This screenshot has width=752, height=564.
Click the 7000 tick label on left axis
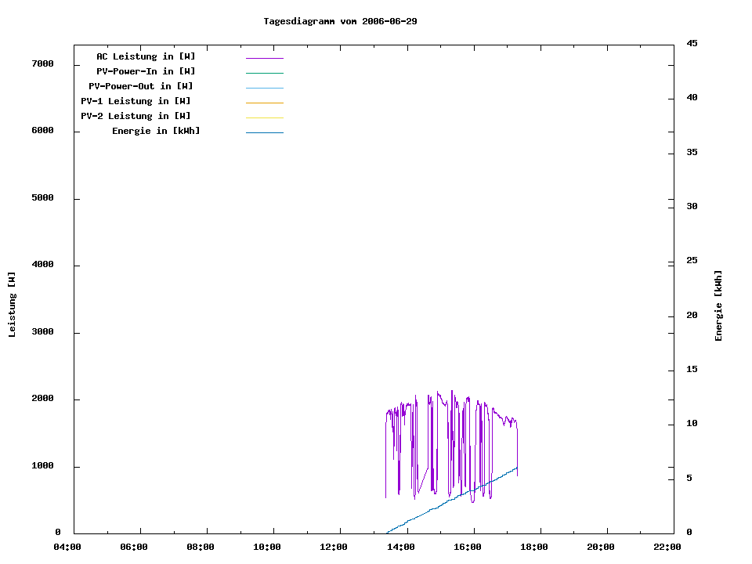click(42, 63)
